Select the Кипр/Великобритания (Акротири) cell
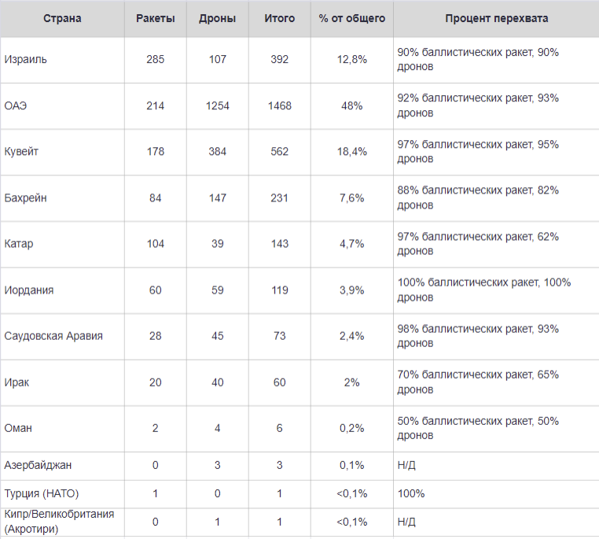 (x=59, y=522)
